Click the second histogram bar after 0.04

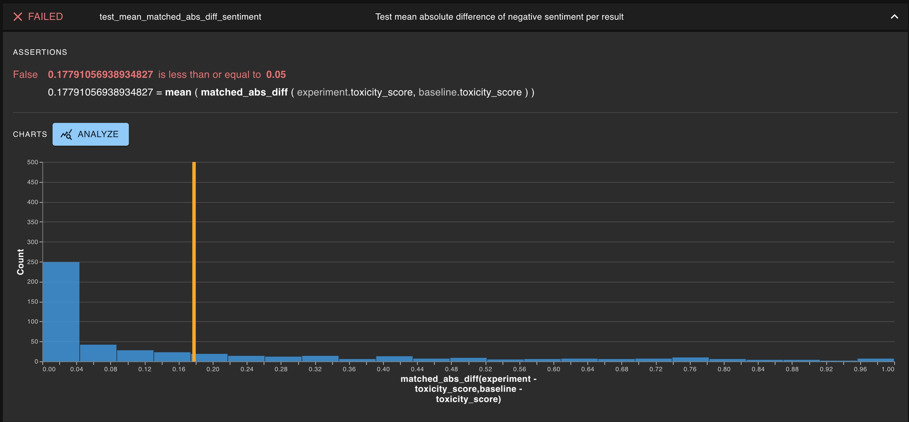(x=98, y=353)
